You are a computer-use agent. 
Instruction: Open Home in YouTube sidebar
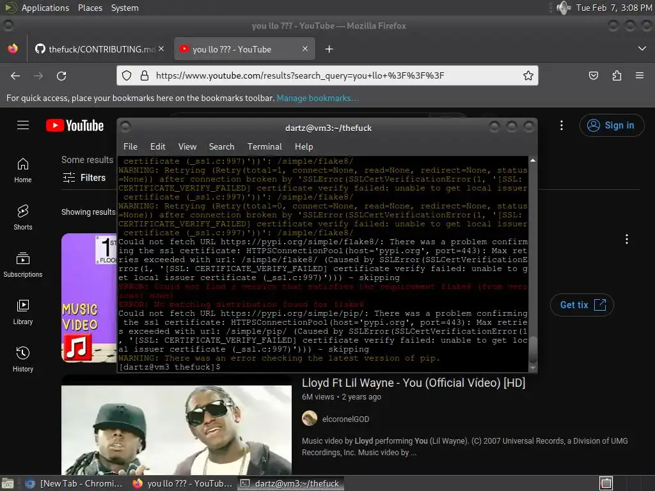tap(23, 170)
